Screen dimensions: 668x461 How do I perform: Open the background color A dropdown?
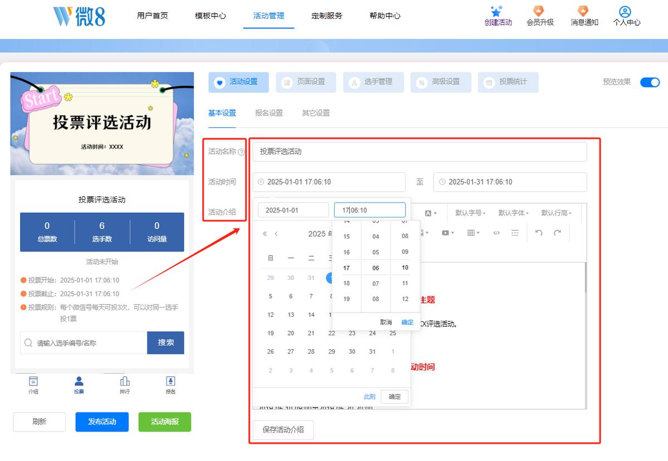click(x=430, y=213)
